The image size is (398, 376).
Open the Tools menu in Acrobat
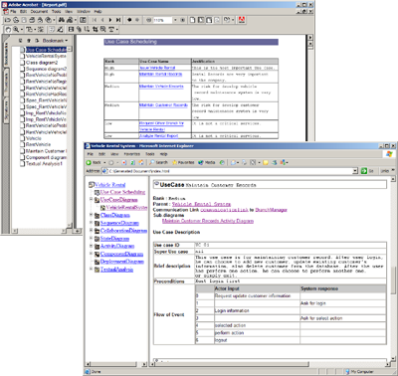tap(56, 11)
